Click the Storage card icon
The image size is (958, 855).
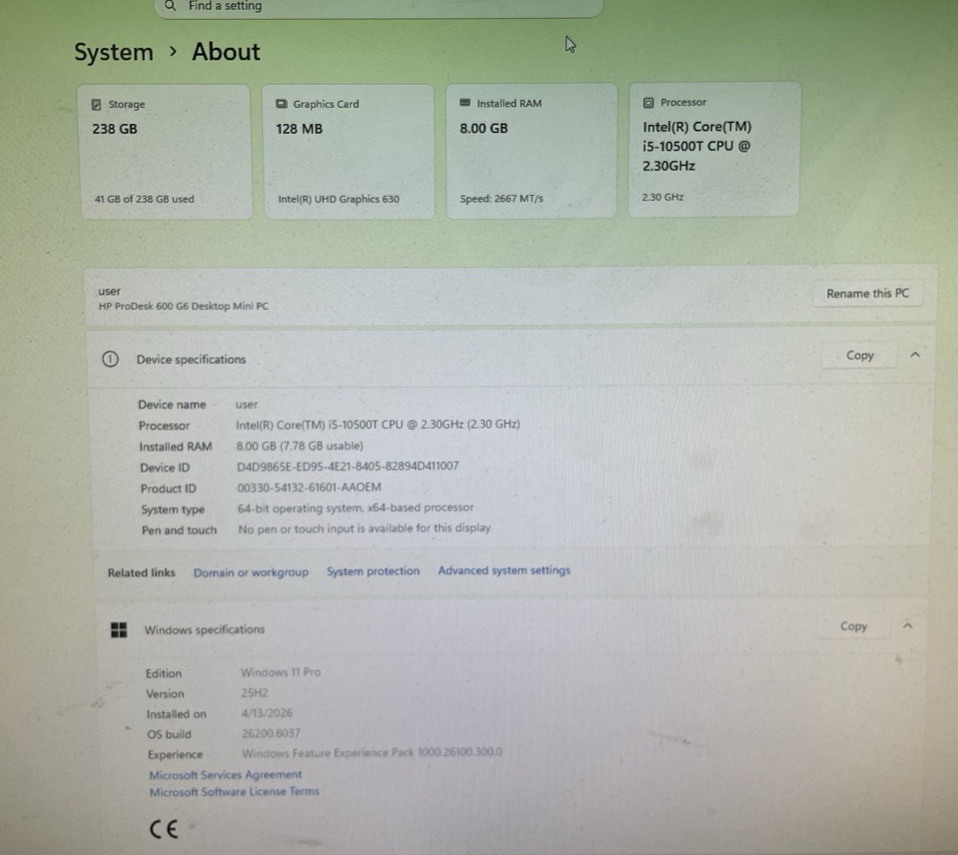pyautogui.click(x=96, y=105)
